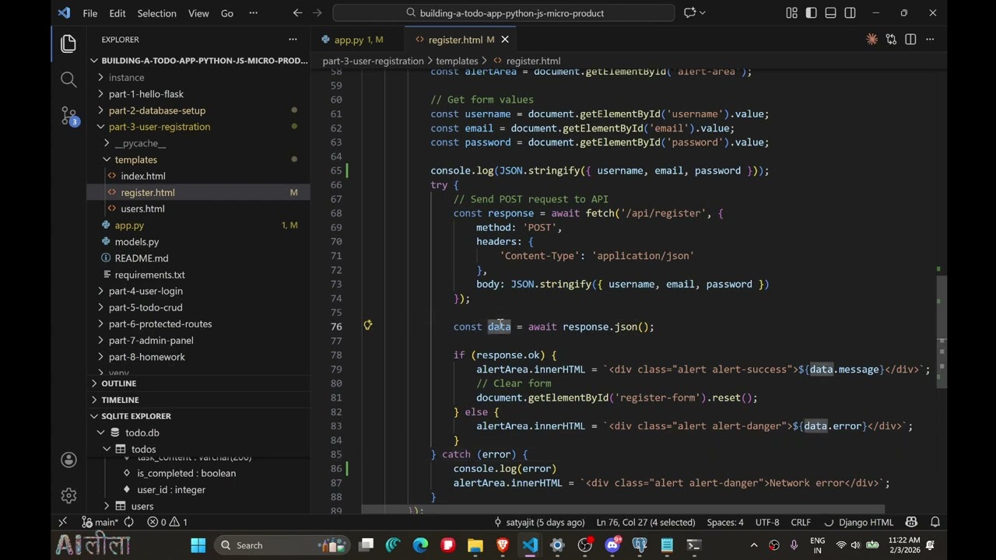Open Source Control view with badge 3
The height and width of the screenshot is (560, 996).
point(68,117)
